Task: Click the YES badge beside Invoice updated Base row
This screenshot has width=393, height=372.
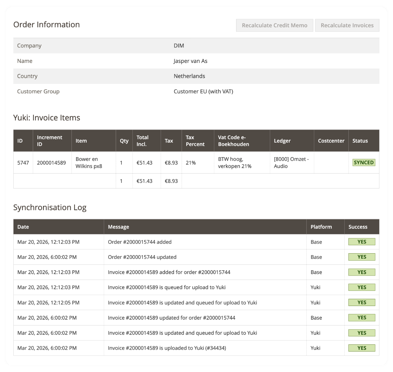Action: click(361, 317)
